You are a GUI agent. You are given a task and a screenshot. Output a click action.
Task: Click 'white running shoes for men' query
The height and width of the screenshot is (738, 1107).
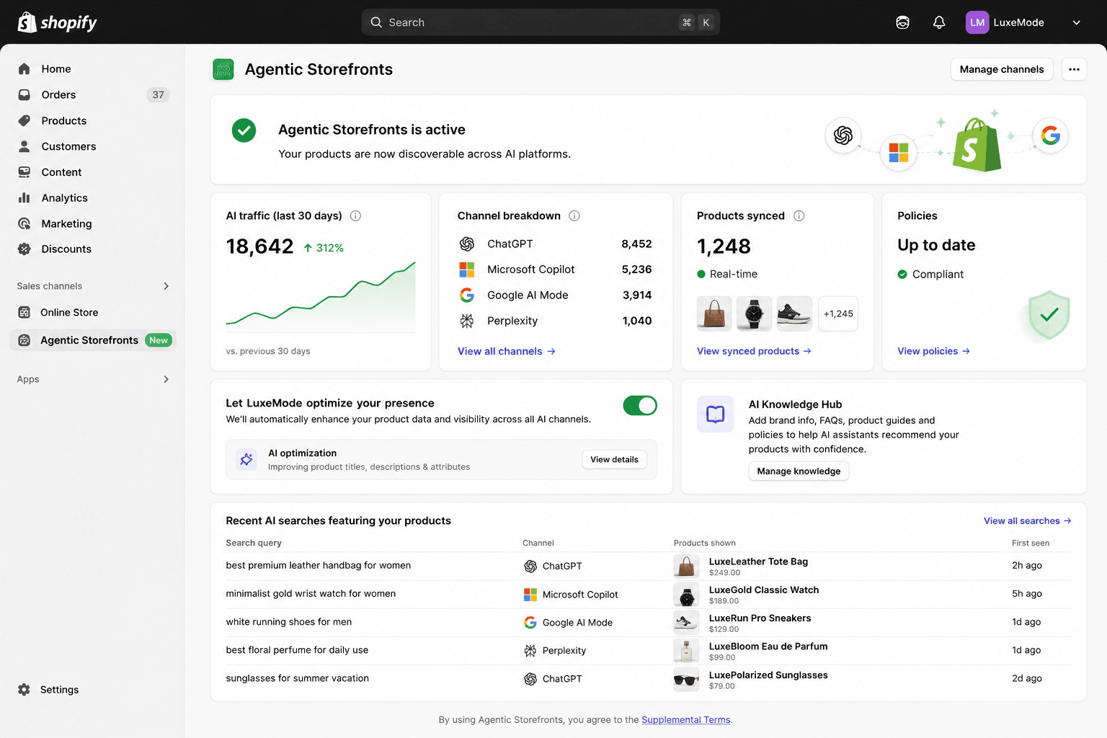click(x=289, y=622)
